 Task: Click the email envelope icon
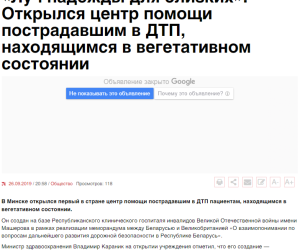[x=247, y=182]
